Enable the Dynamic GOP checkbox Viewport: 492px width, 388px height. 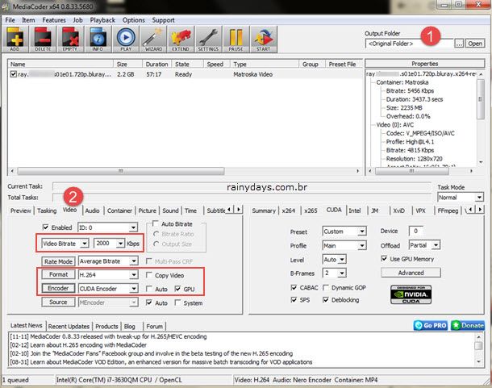(326, 287)
